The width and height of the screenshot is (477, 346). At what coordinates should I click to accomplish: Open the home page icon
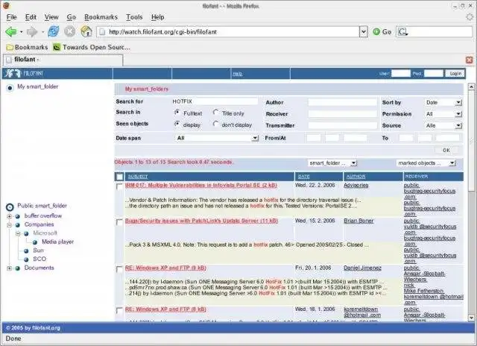(x=86, y=31)
